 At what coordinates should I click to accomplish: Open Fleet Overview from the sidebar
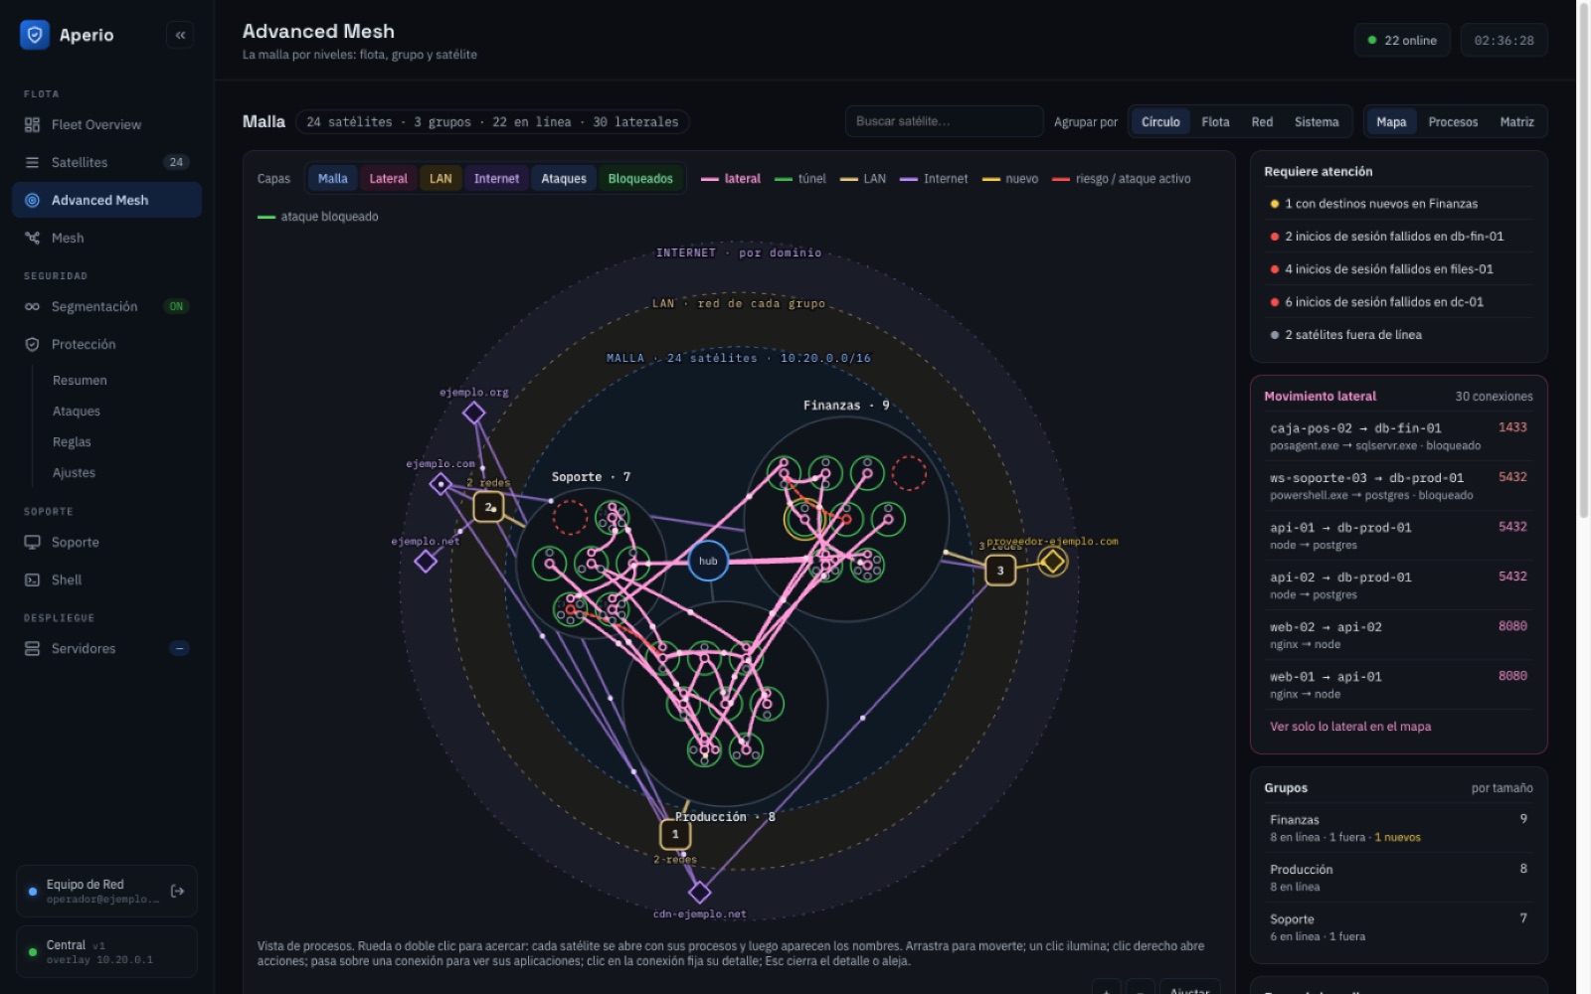coord(106,124)
